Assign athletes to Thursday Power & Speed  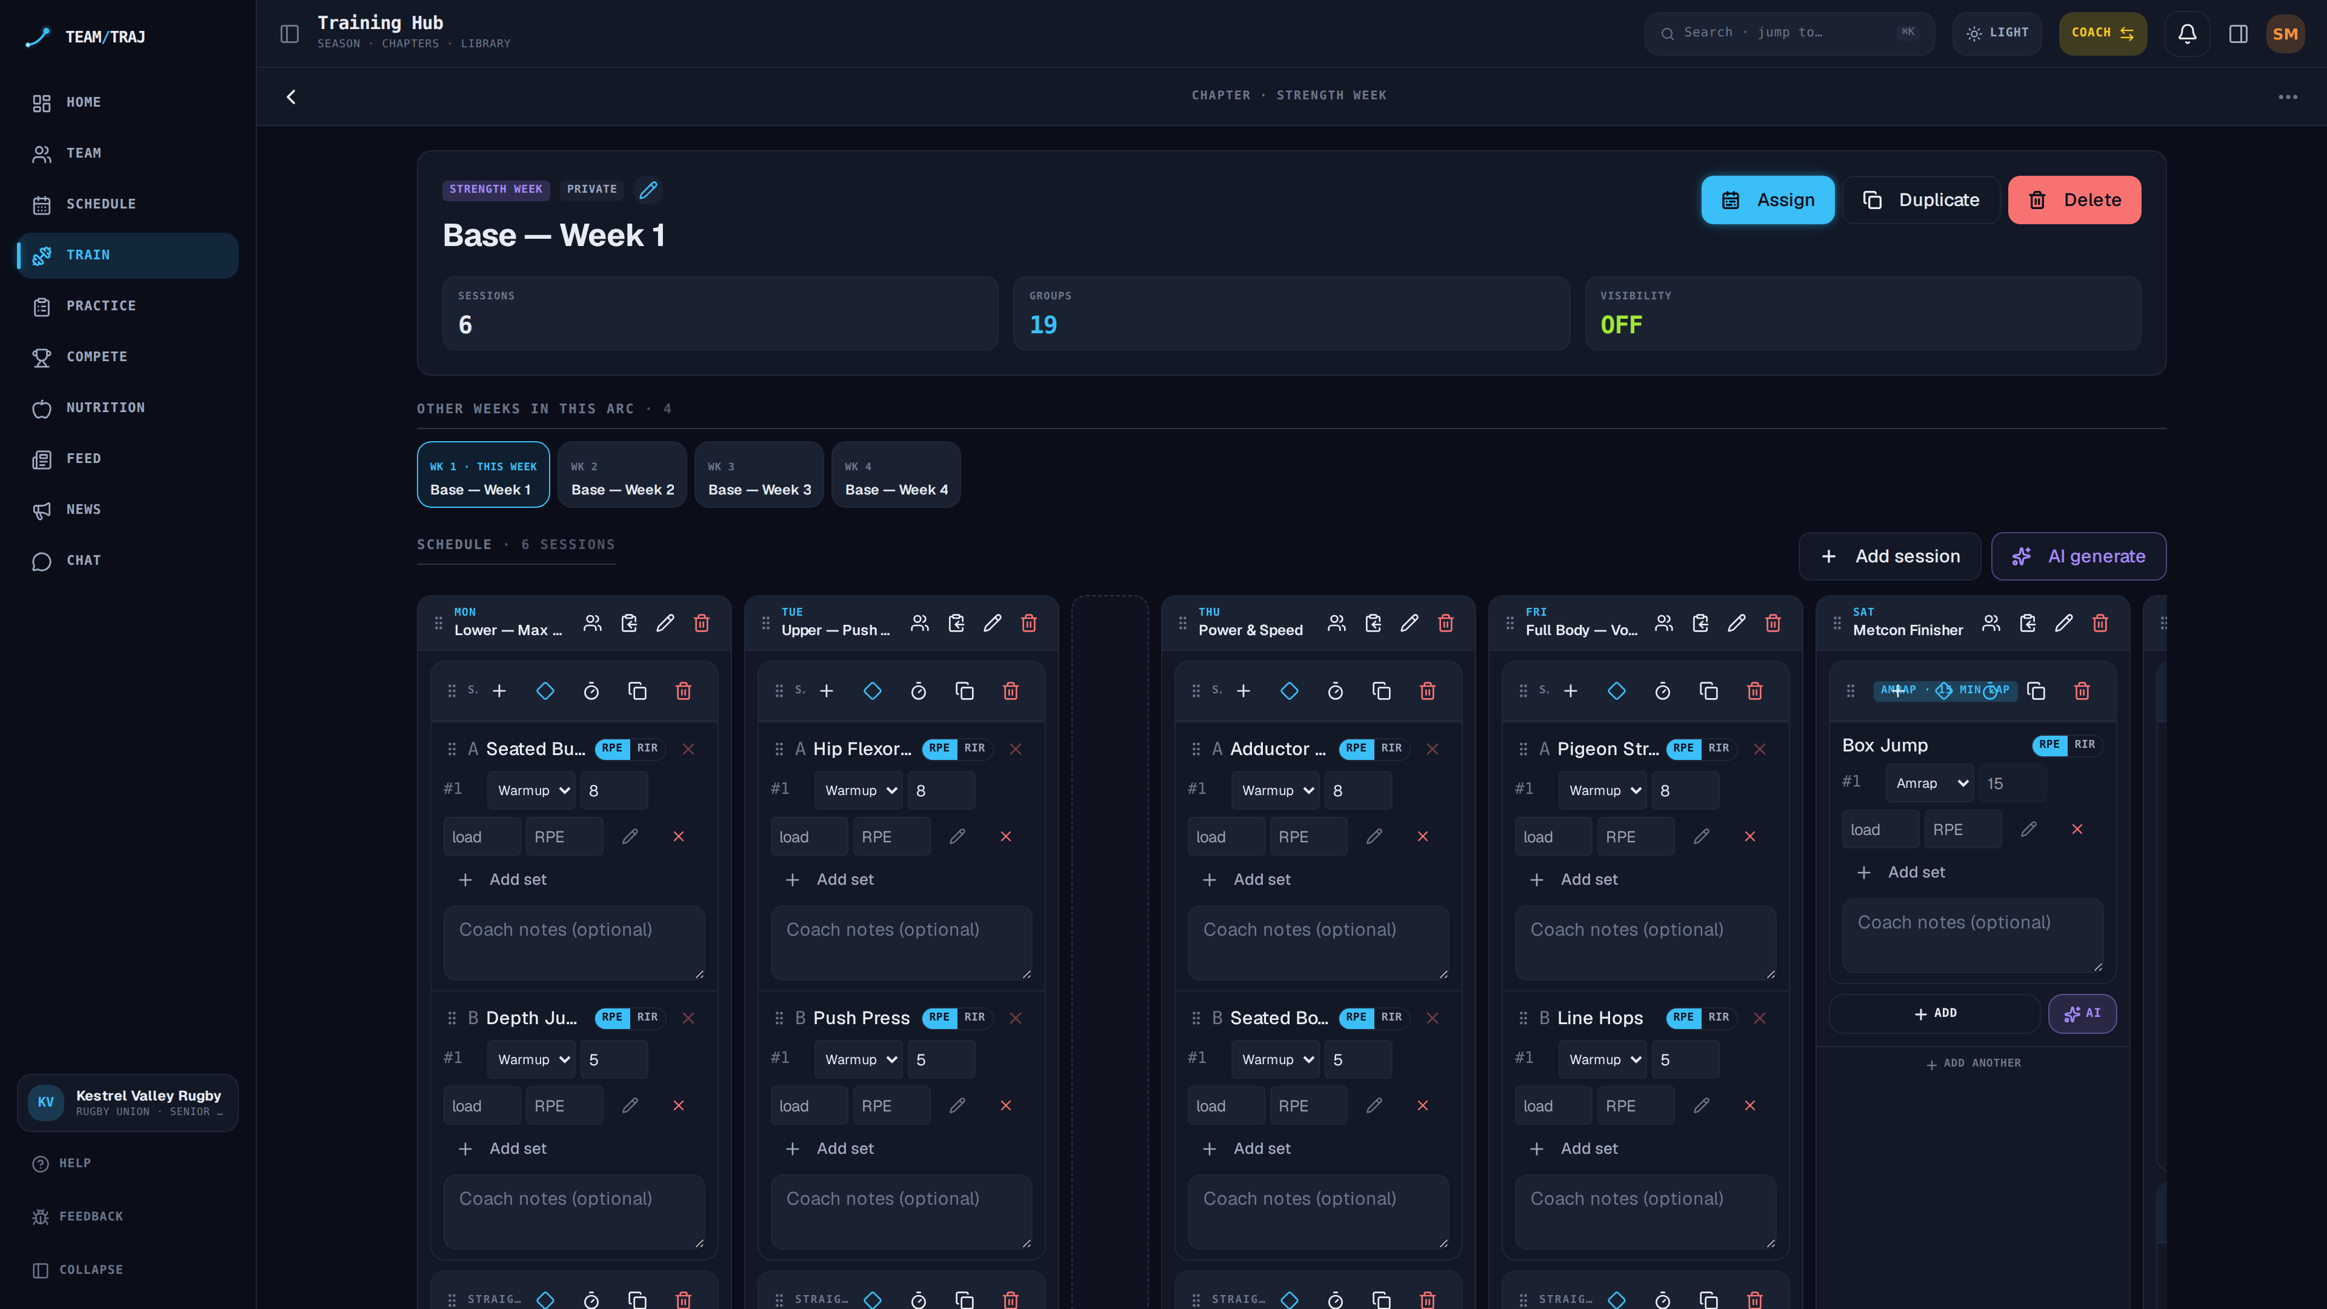1337,624
